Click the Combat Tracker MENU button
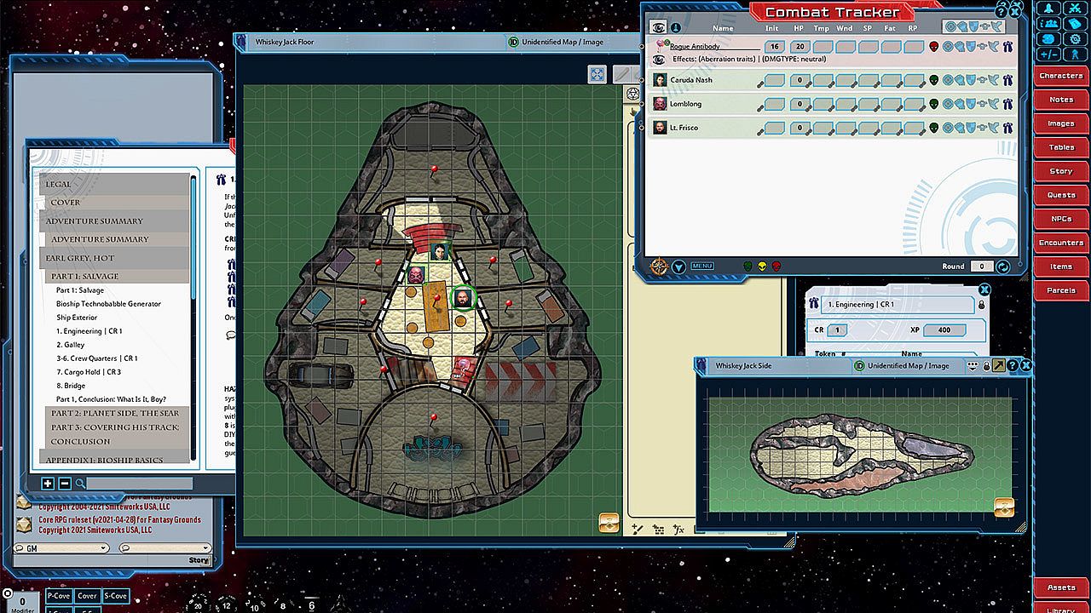Viewport: 1091px width, 613px height. (x=702, y=266)
